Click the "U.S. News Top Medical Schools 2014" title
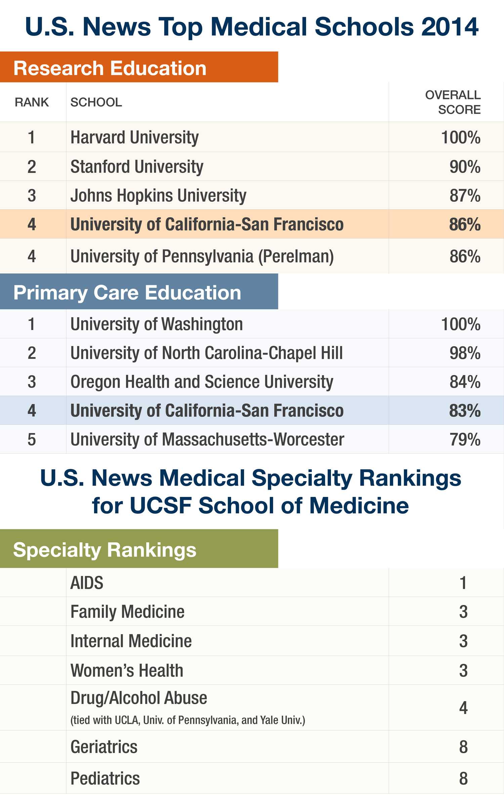This screenshot has height=795, width=504. pos(252,27)
